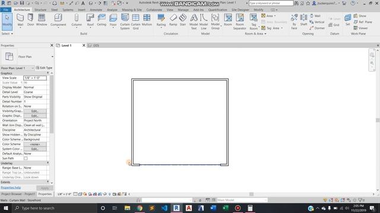This screenshot has width=380, height=213.
Task: Open the Properties help link
Action: (x=11, y=188)
